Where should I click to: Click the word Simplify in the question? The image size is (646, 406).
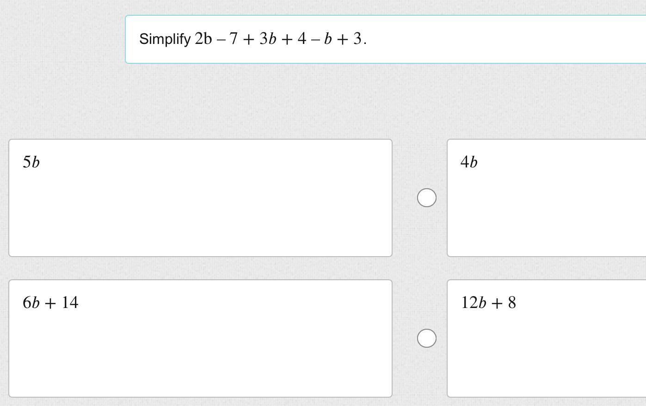pos(165,39)
